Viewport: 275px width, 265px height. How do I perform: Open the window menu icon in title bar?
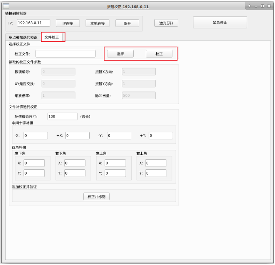pos(6,6)
